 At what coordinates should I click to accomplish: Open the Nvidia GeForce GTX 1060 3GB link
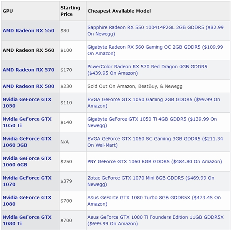click(27, 142)
